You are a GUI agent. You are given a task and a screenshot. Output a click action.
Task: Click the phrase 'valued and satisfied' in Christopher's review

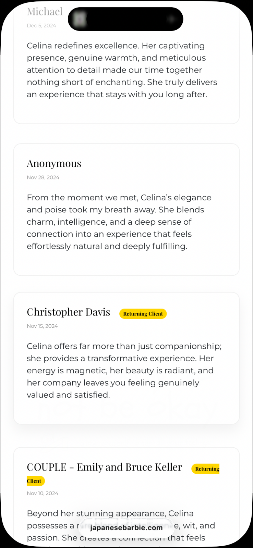(x=68, y=395)
